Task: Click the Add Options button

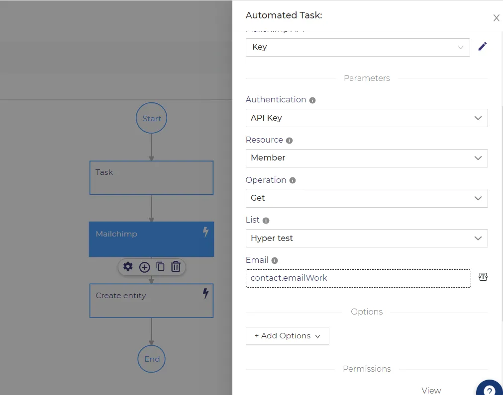Action: (287, 336)
